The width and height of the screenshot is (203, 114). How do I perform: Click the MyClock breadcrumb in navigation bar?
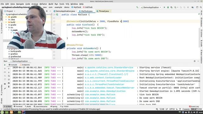[76, 7]
